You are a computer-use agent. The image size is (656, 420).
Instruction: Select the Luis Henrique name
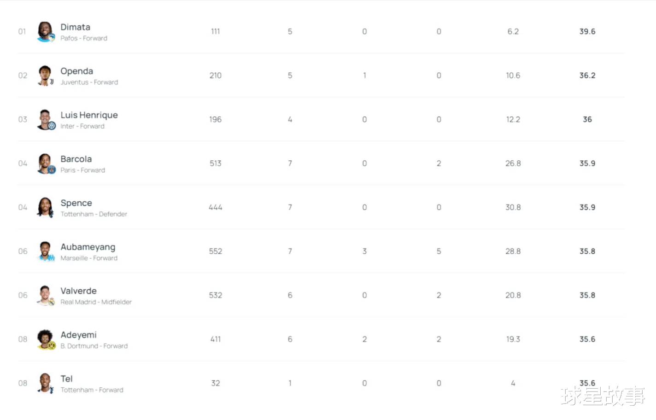coord(89,115)
